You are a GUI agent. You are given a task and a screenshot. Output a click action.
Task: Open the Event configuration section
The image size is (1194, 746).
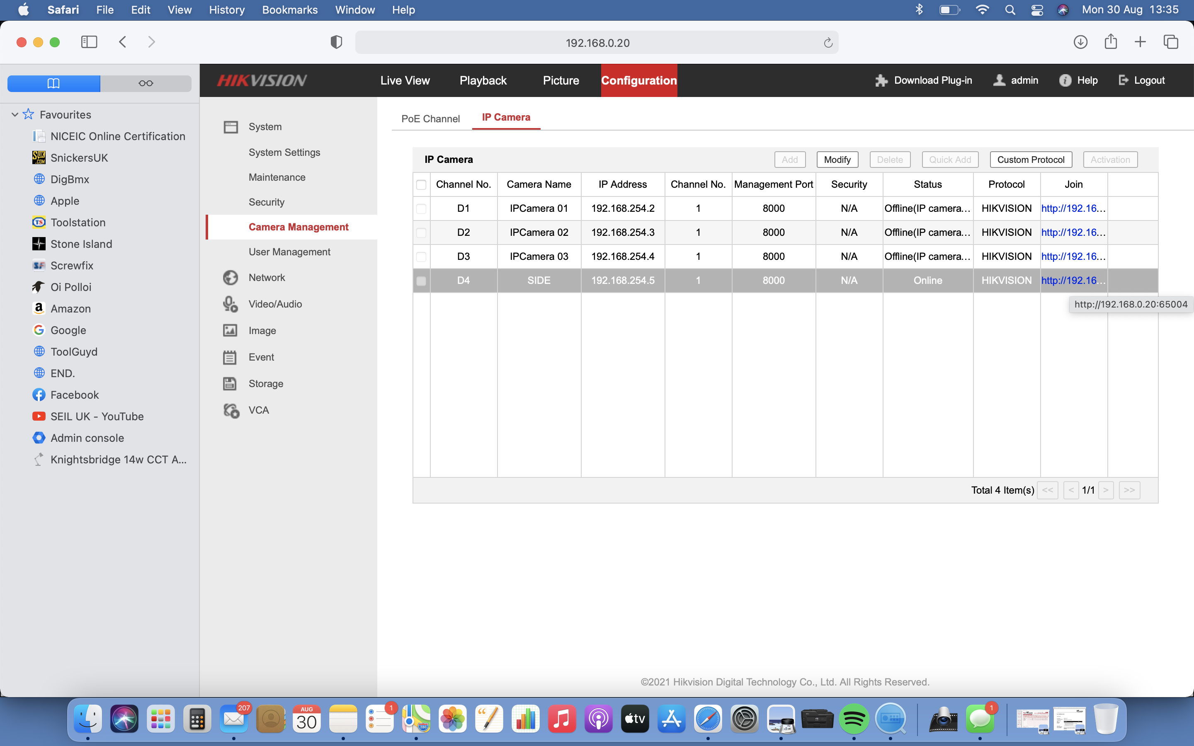[x=261, y=357]
